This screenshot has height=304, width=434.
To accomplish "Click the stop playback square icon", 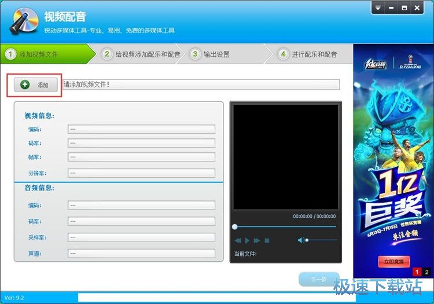I will [267, 241].
